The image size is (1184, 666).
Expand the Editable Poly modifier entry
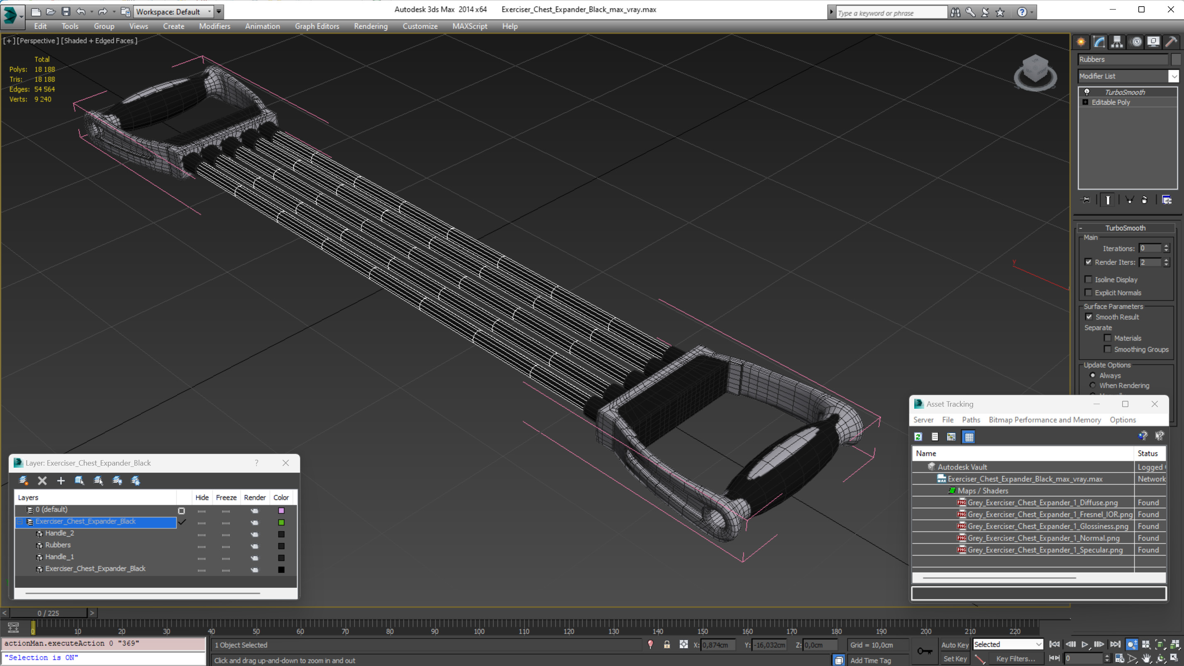click(1086, 102)
